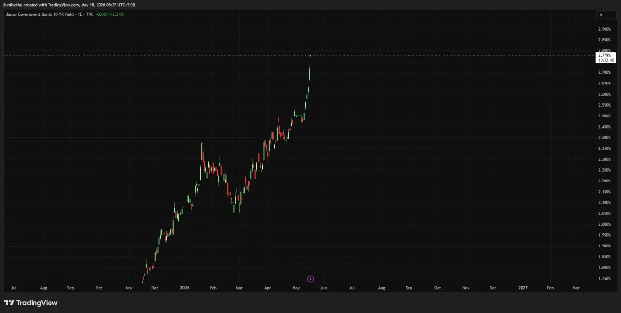
Task: Toggle the % percent scale button
Action: [605, 15]
